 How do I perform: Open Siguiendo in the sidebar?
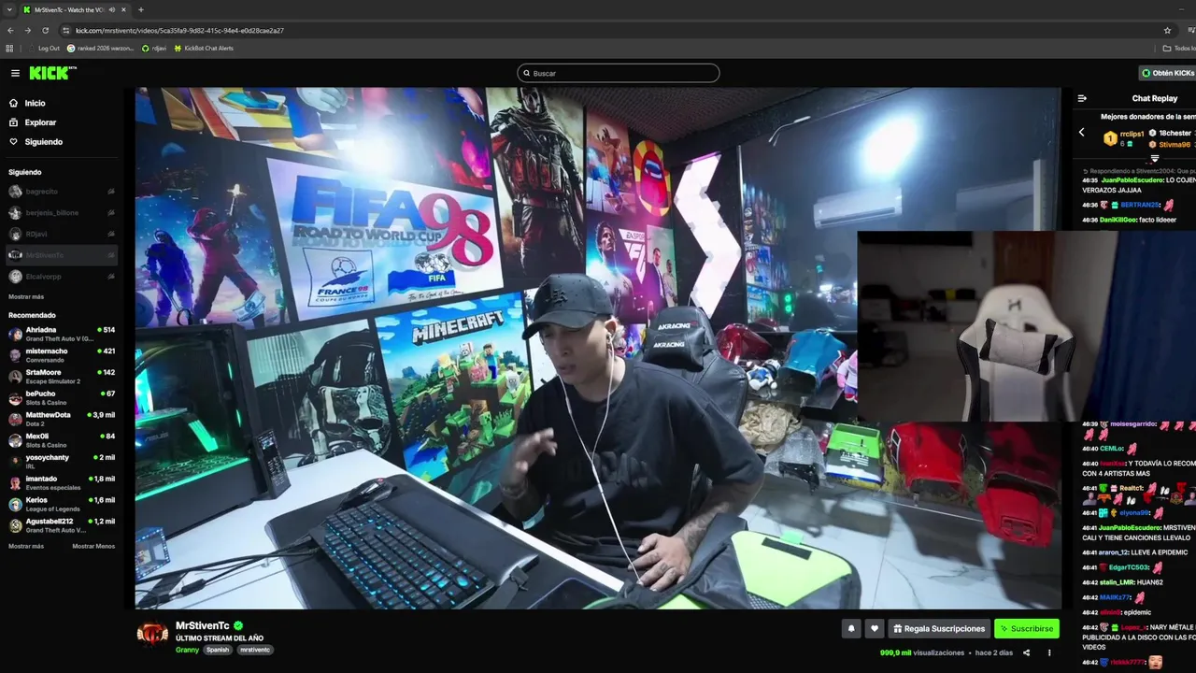[x=43, y=142]
